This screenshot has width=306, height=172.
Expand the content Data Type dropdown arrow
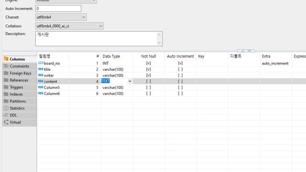130,81
